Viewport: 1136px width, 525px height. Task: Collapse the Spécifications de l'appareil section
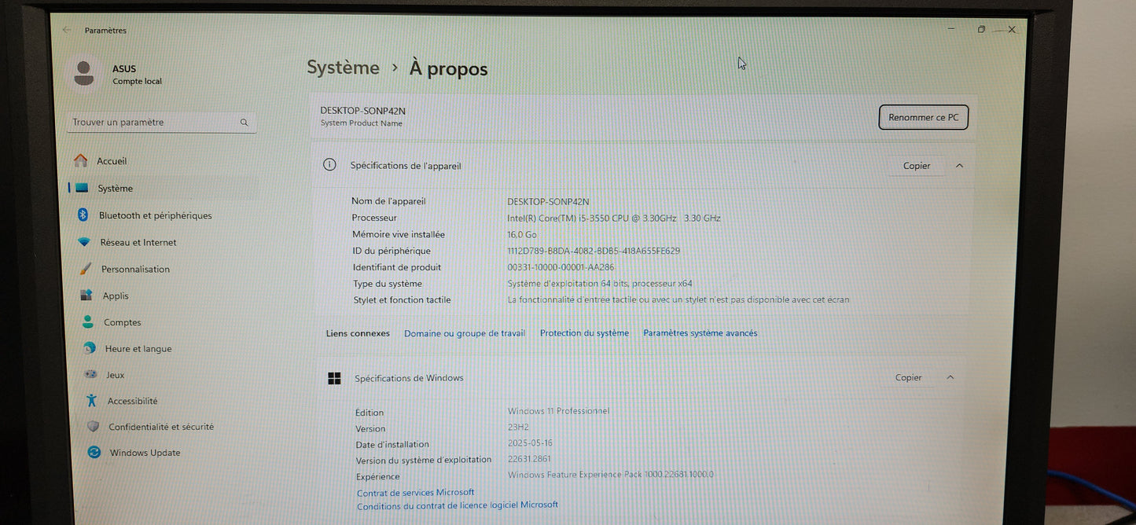click(x=959, y=166)
